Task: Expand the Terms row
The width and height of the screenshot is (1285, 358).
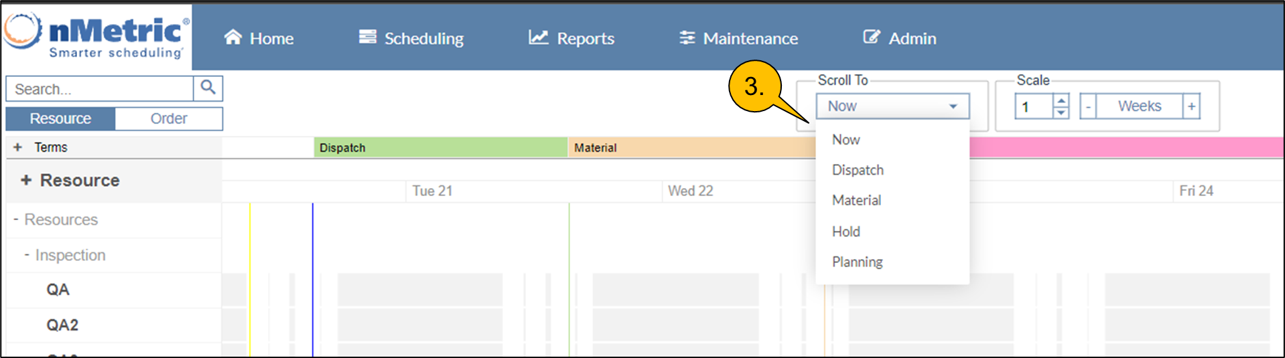Action: click(18, 147)
